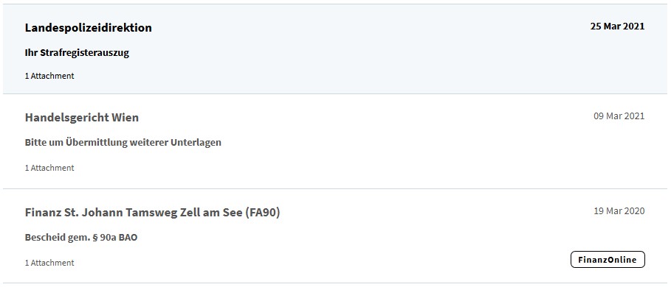Open the Handelsgericht Wien sender heading

click(x=82, y=117)
